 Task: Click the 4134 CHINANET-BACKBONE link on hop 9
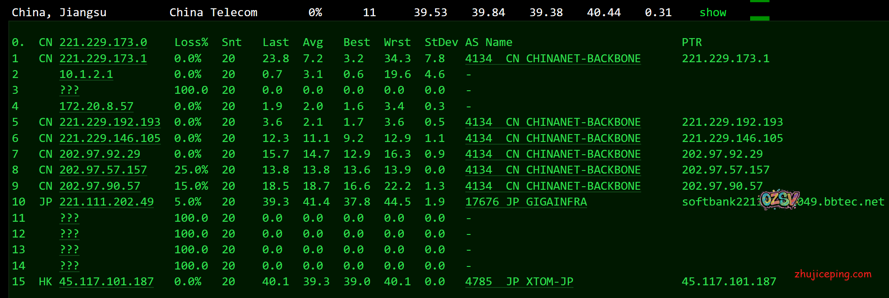(552, 186)
